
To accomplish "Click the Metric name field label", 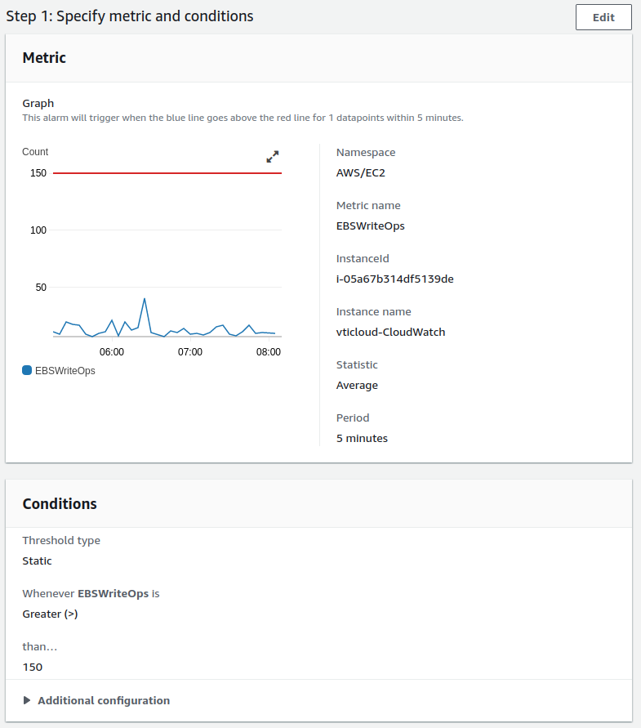I will pyautogui.click(x=368, y=205).
